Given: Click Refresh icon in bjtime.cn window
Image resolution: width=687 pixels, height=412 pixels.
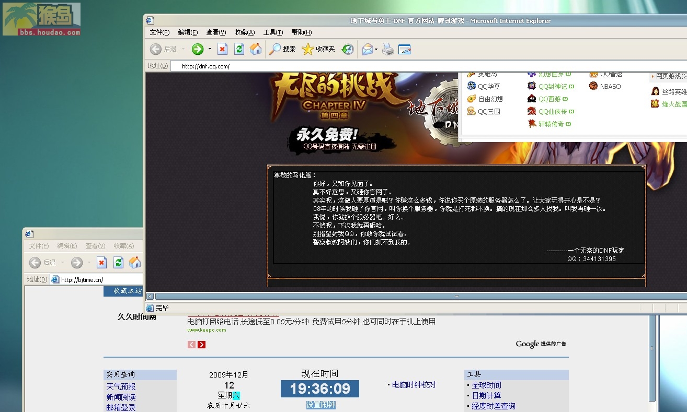Looking at the screenshot, I should pos(119,263).
